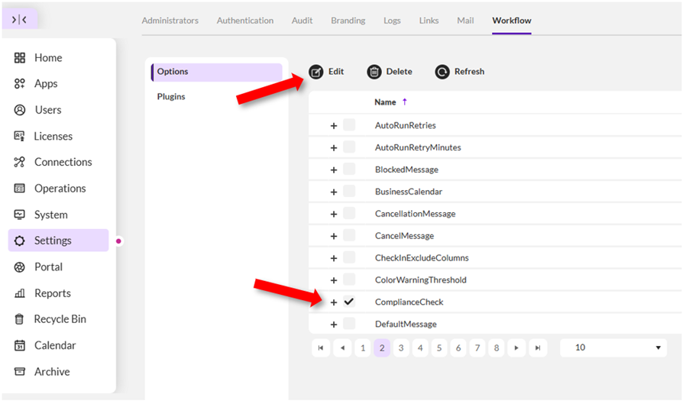Open Home from the sidebar icon
Image resolution: width=689 pixels, height=404 pixels.
(20, 58)
